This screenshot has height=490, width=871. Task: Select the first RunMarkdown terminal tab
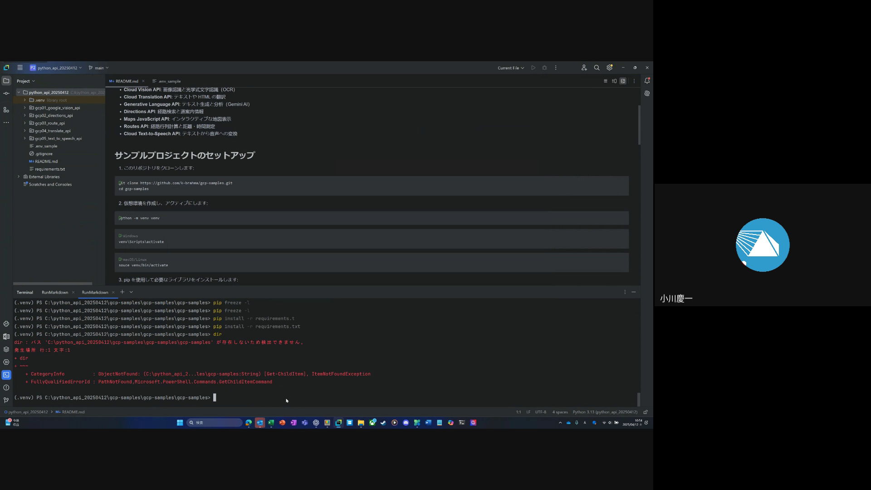[55, 293]
